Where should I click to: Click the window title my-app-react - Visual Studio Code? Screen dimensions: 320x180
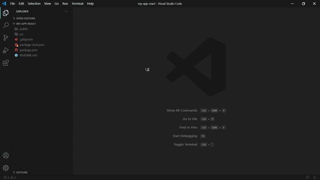click(x=160, y=3)
